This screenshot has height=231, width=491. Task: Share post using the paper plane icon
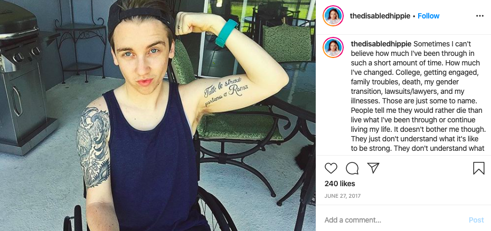(373, 168)
